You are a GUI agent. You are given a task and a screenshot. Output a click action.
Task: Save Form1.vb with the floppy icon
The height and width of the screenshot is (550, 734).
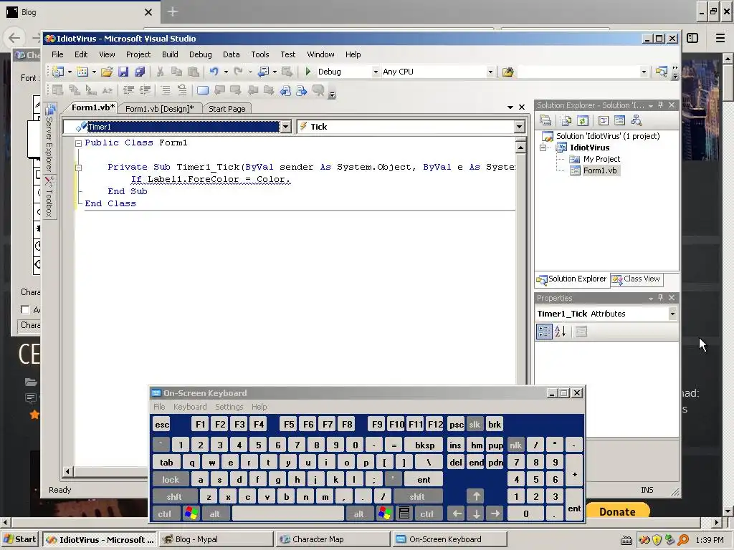(x=123, y=72)
